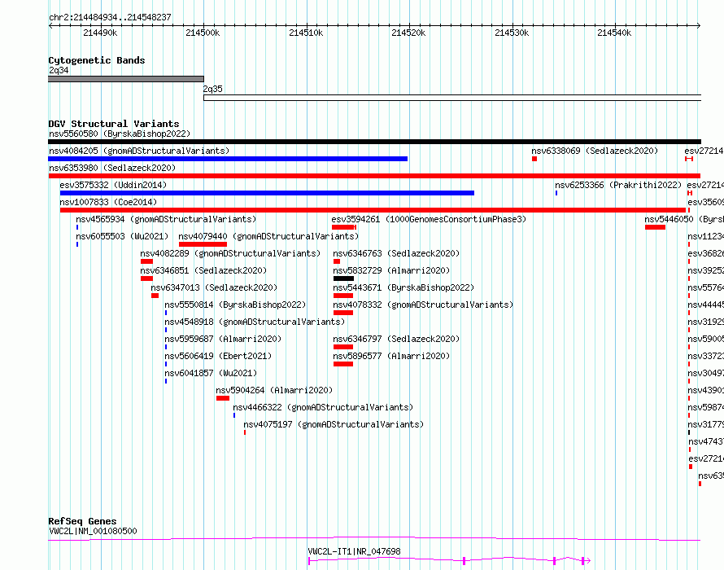Image resolution: width=724 pixels, height=570 pixels.
Task: Open VWC2L|NM_001080500 gene label
Action: point(94,531)
